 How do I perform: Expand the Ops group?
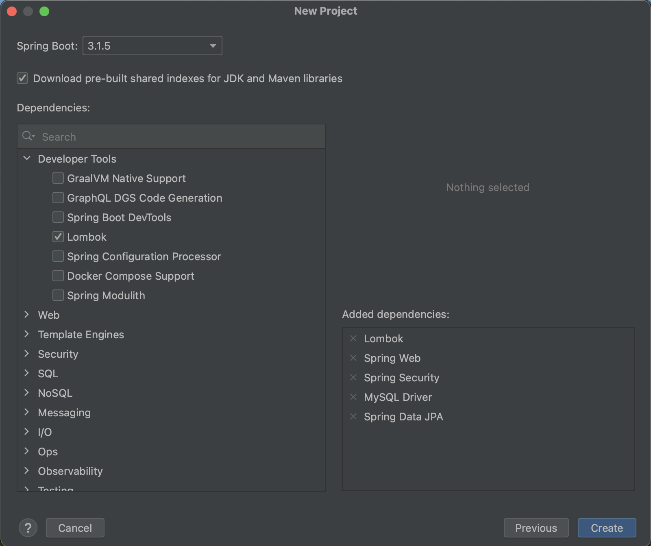pyautogui.click(x=27, y=451)
